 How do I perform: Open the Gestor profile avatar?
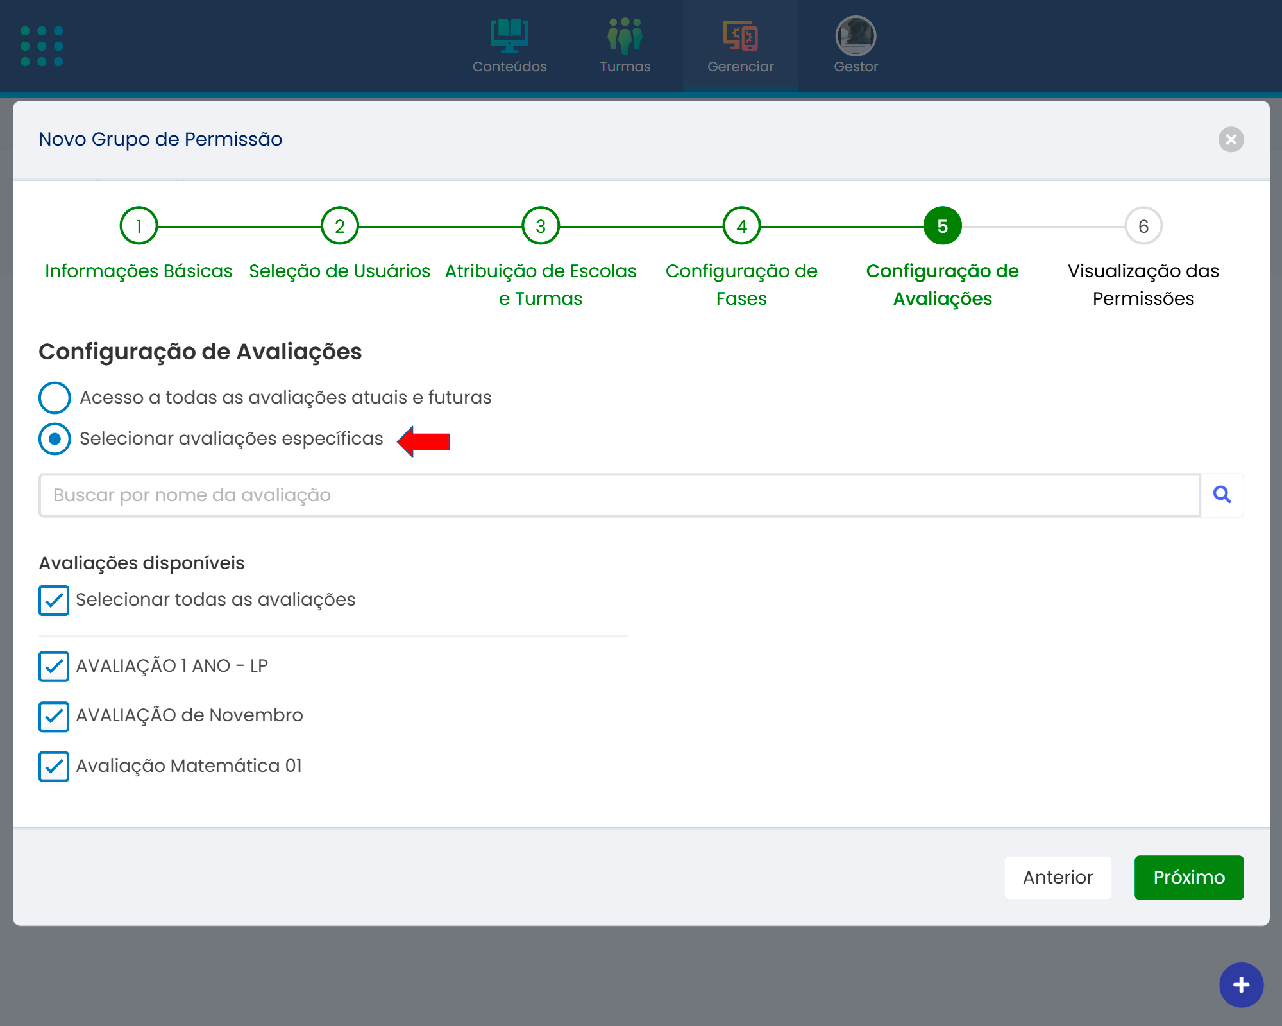[856, 36]
